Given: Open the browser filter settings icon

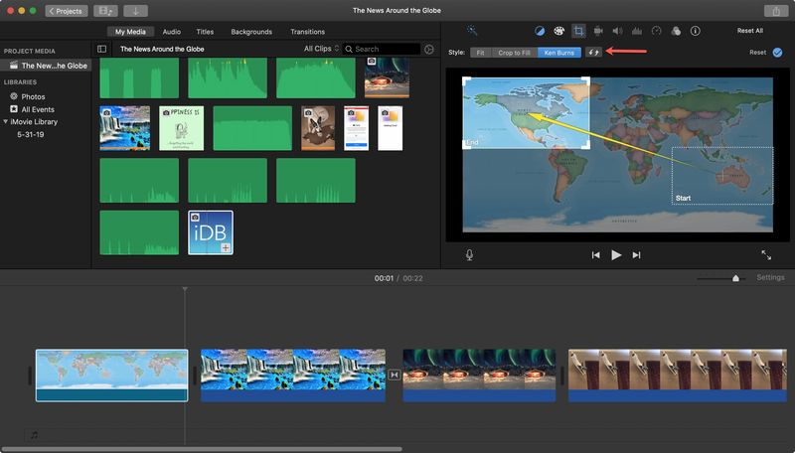Looking at the screenshot, I should click(x=429, y=49).
